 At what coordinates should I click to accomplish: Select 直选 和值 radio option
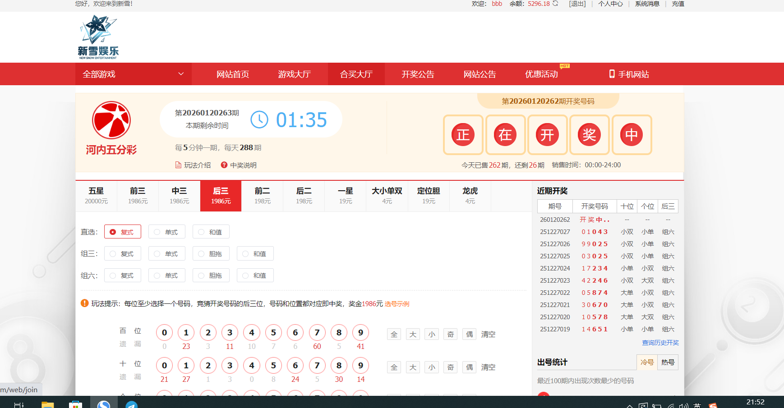(211, 232)
